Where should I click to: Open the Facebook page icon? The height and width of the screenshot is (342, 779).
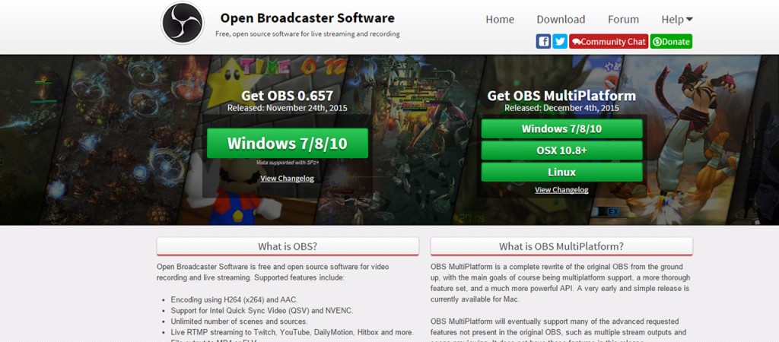543,42
